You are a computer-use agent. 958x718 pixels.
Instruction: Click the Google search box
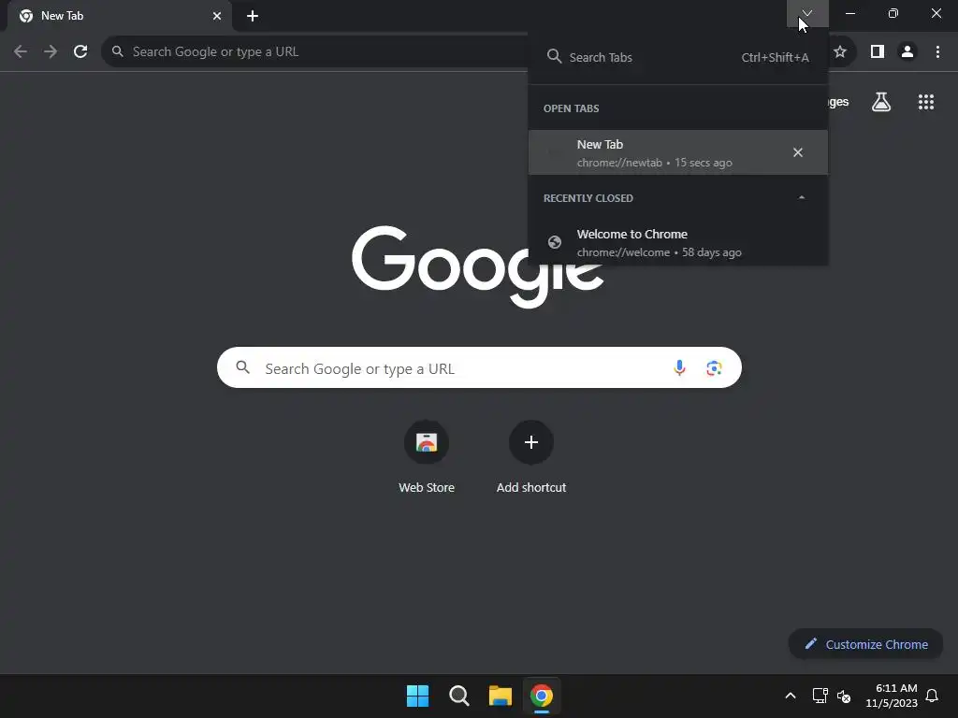click(479, 367)
